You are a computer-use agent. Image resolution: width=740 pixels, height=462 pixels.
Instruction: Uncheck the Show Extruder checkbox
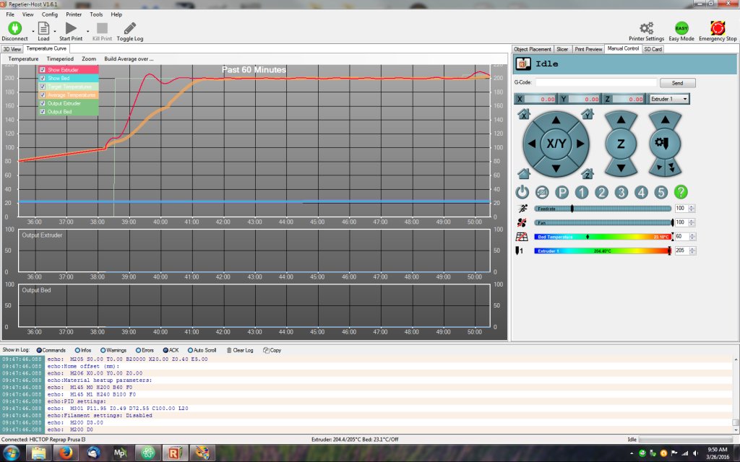43,70
